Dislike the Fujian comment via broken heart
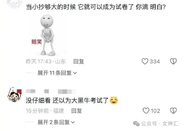Viewport: 184px width, 131px height. [x=173, y=111]
